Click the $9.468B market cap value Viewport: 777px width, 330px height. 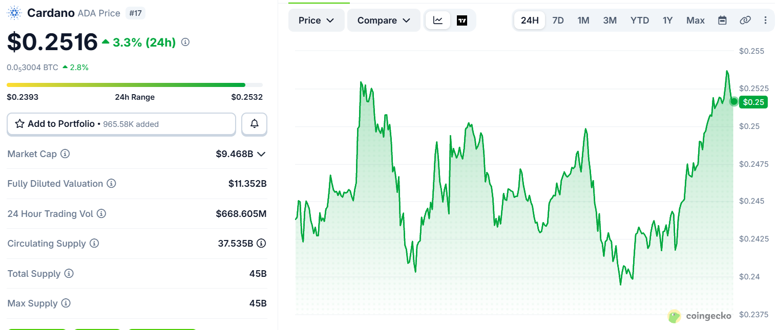(x=235, y=153)
